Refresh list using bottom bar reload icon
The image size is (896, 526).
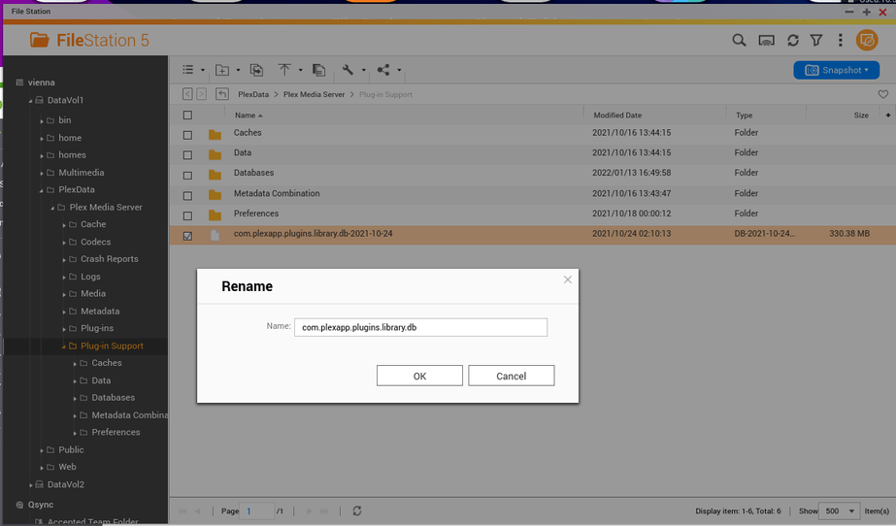357,510
